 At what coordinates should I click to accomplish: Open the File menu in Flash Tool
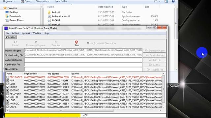click(8, 33)
